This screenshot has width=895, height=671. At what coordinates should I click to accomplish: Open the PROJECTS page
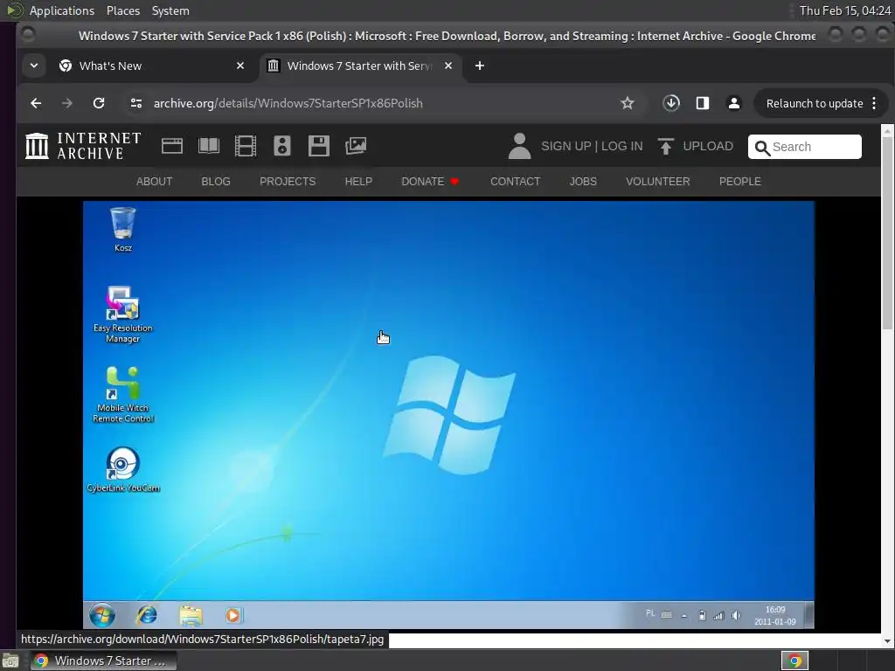pyautogui.click(x=288, y=182)
